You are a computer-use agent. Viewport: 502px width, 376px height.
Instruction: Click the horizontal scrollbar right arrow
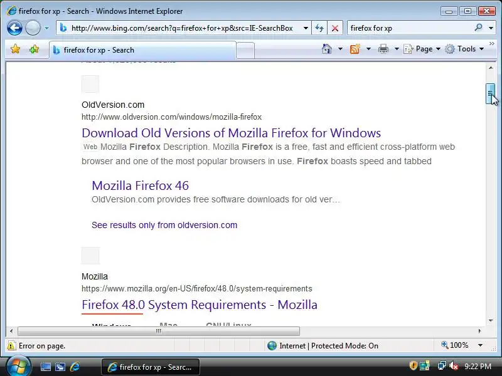[479, 332]
